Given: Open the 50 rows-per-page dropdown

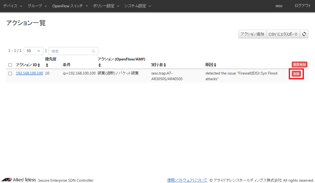Looking at the screenshot, I should (34, 51).
